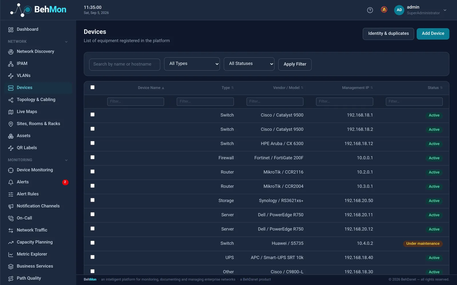The image size is (457, 285).
Task: Click the QR Labels icon
Action: (x=11, y=148)
